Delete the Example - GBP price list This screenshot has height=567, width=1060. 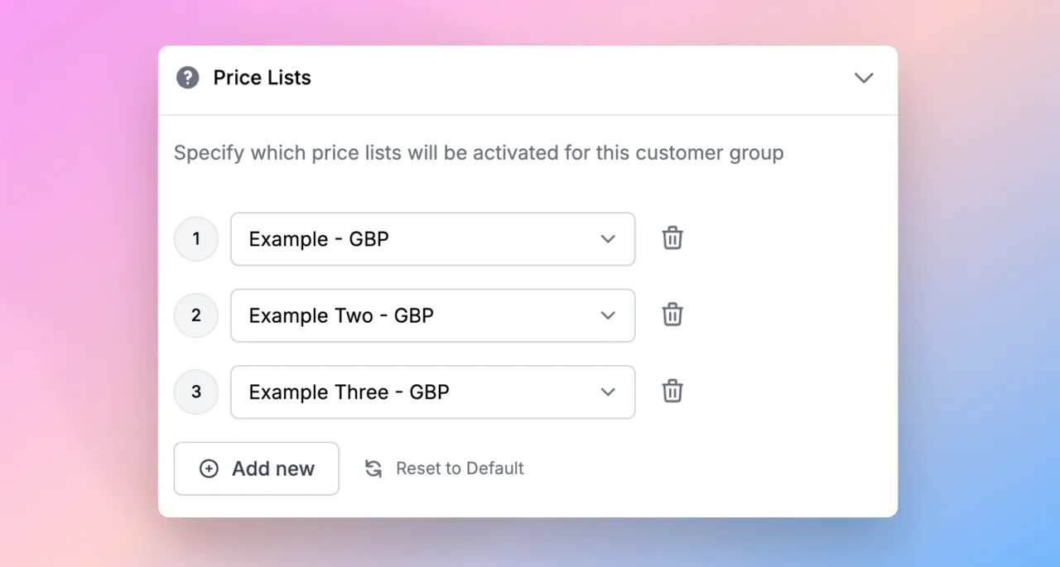click(x=672, y=238)
